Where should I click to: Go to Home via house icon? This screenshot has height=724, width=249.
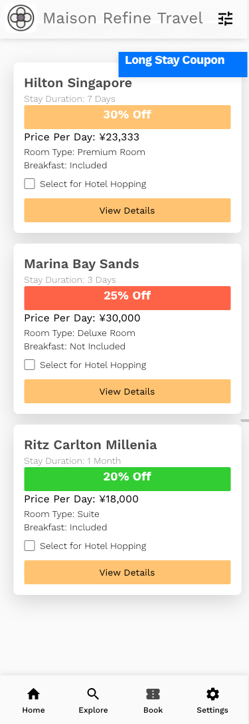coord(34,694)
